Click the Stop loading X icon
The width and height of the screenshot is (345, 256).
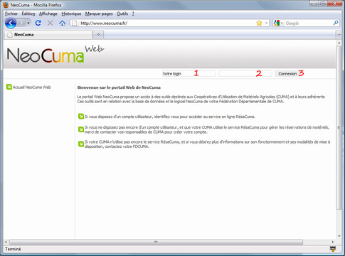coord(50,23)
